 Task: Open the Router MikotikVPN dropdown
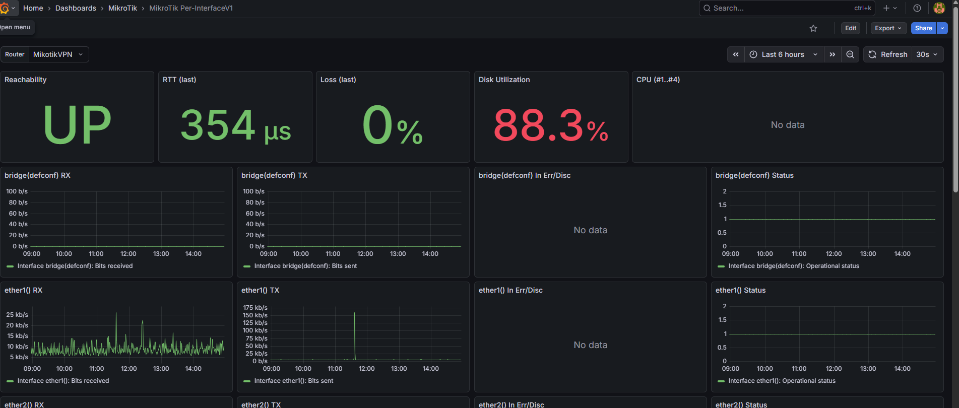point(58,54)
